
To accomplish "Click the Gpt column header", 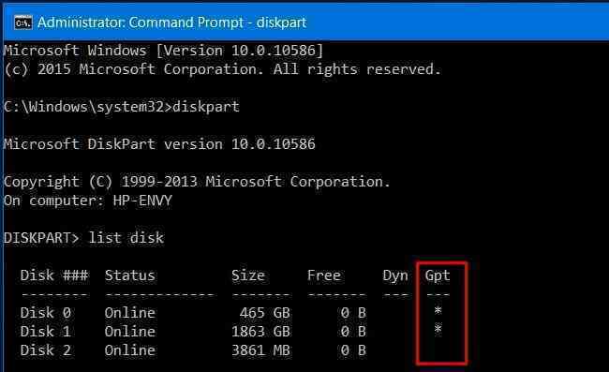I will [438, 275].
